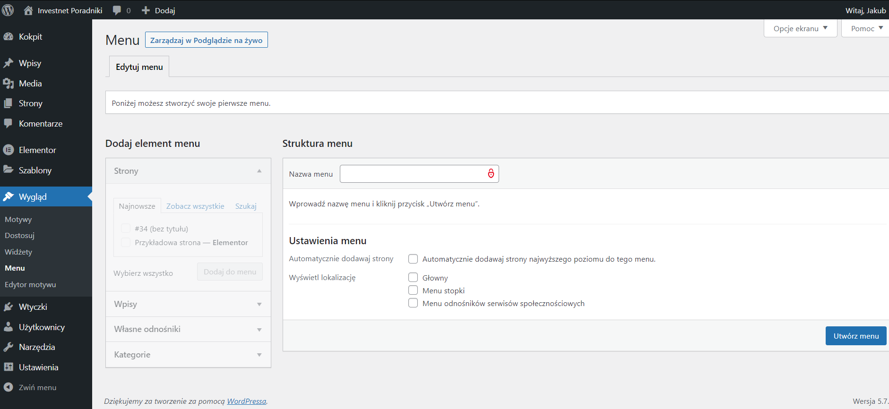Click the Narzędzia wrench icon
This screenshot has height=409, width=889.
[x=9, y=347]
